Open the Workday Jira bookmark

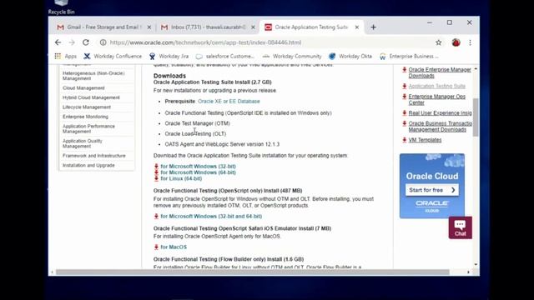pyautogui.click(x=169, y=56)
